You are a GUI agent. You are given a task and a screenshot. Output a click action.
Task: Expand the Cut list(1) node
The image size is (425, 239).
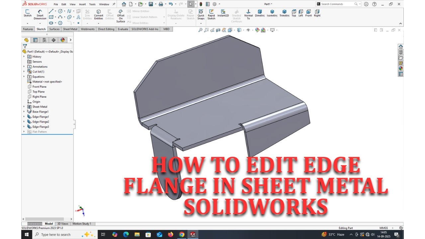pos(24,71)
